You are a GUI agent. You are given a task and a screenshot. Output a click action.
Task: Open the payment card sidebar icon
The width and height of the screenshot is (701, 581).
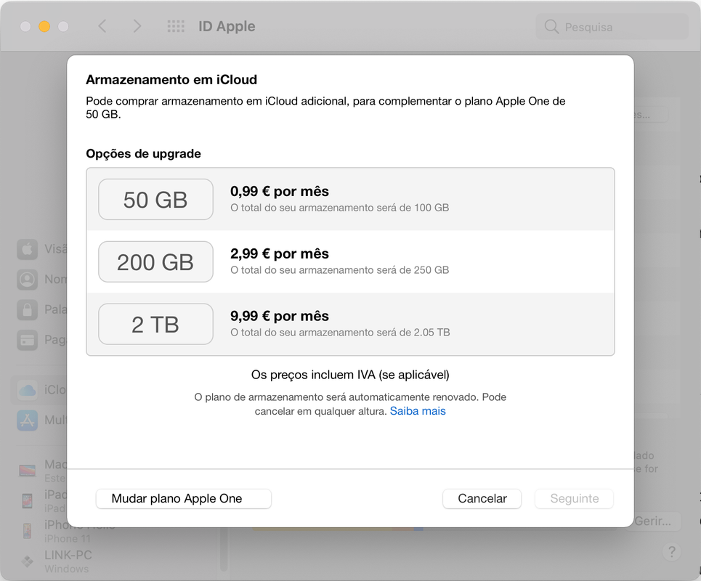pyautogui.click(x=28, y=340)
